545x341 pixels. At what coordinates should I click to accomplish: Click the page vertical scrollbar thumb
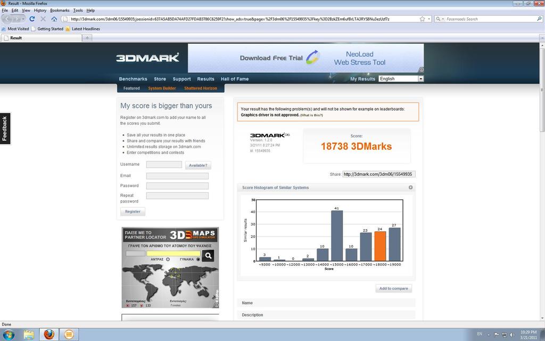[x=542, y=90]
